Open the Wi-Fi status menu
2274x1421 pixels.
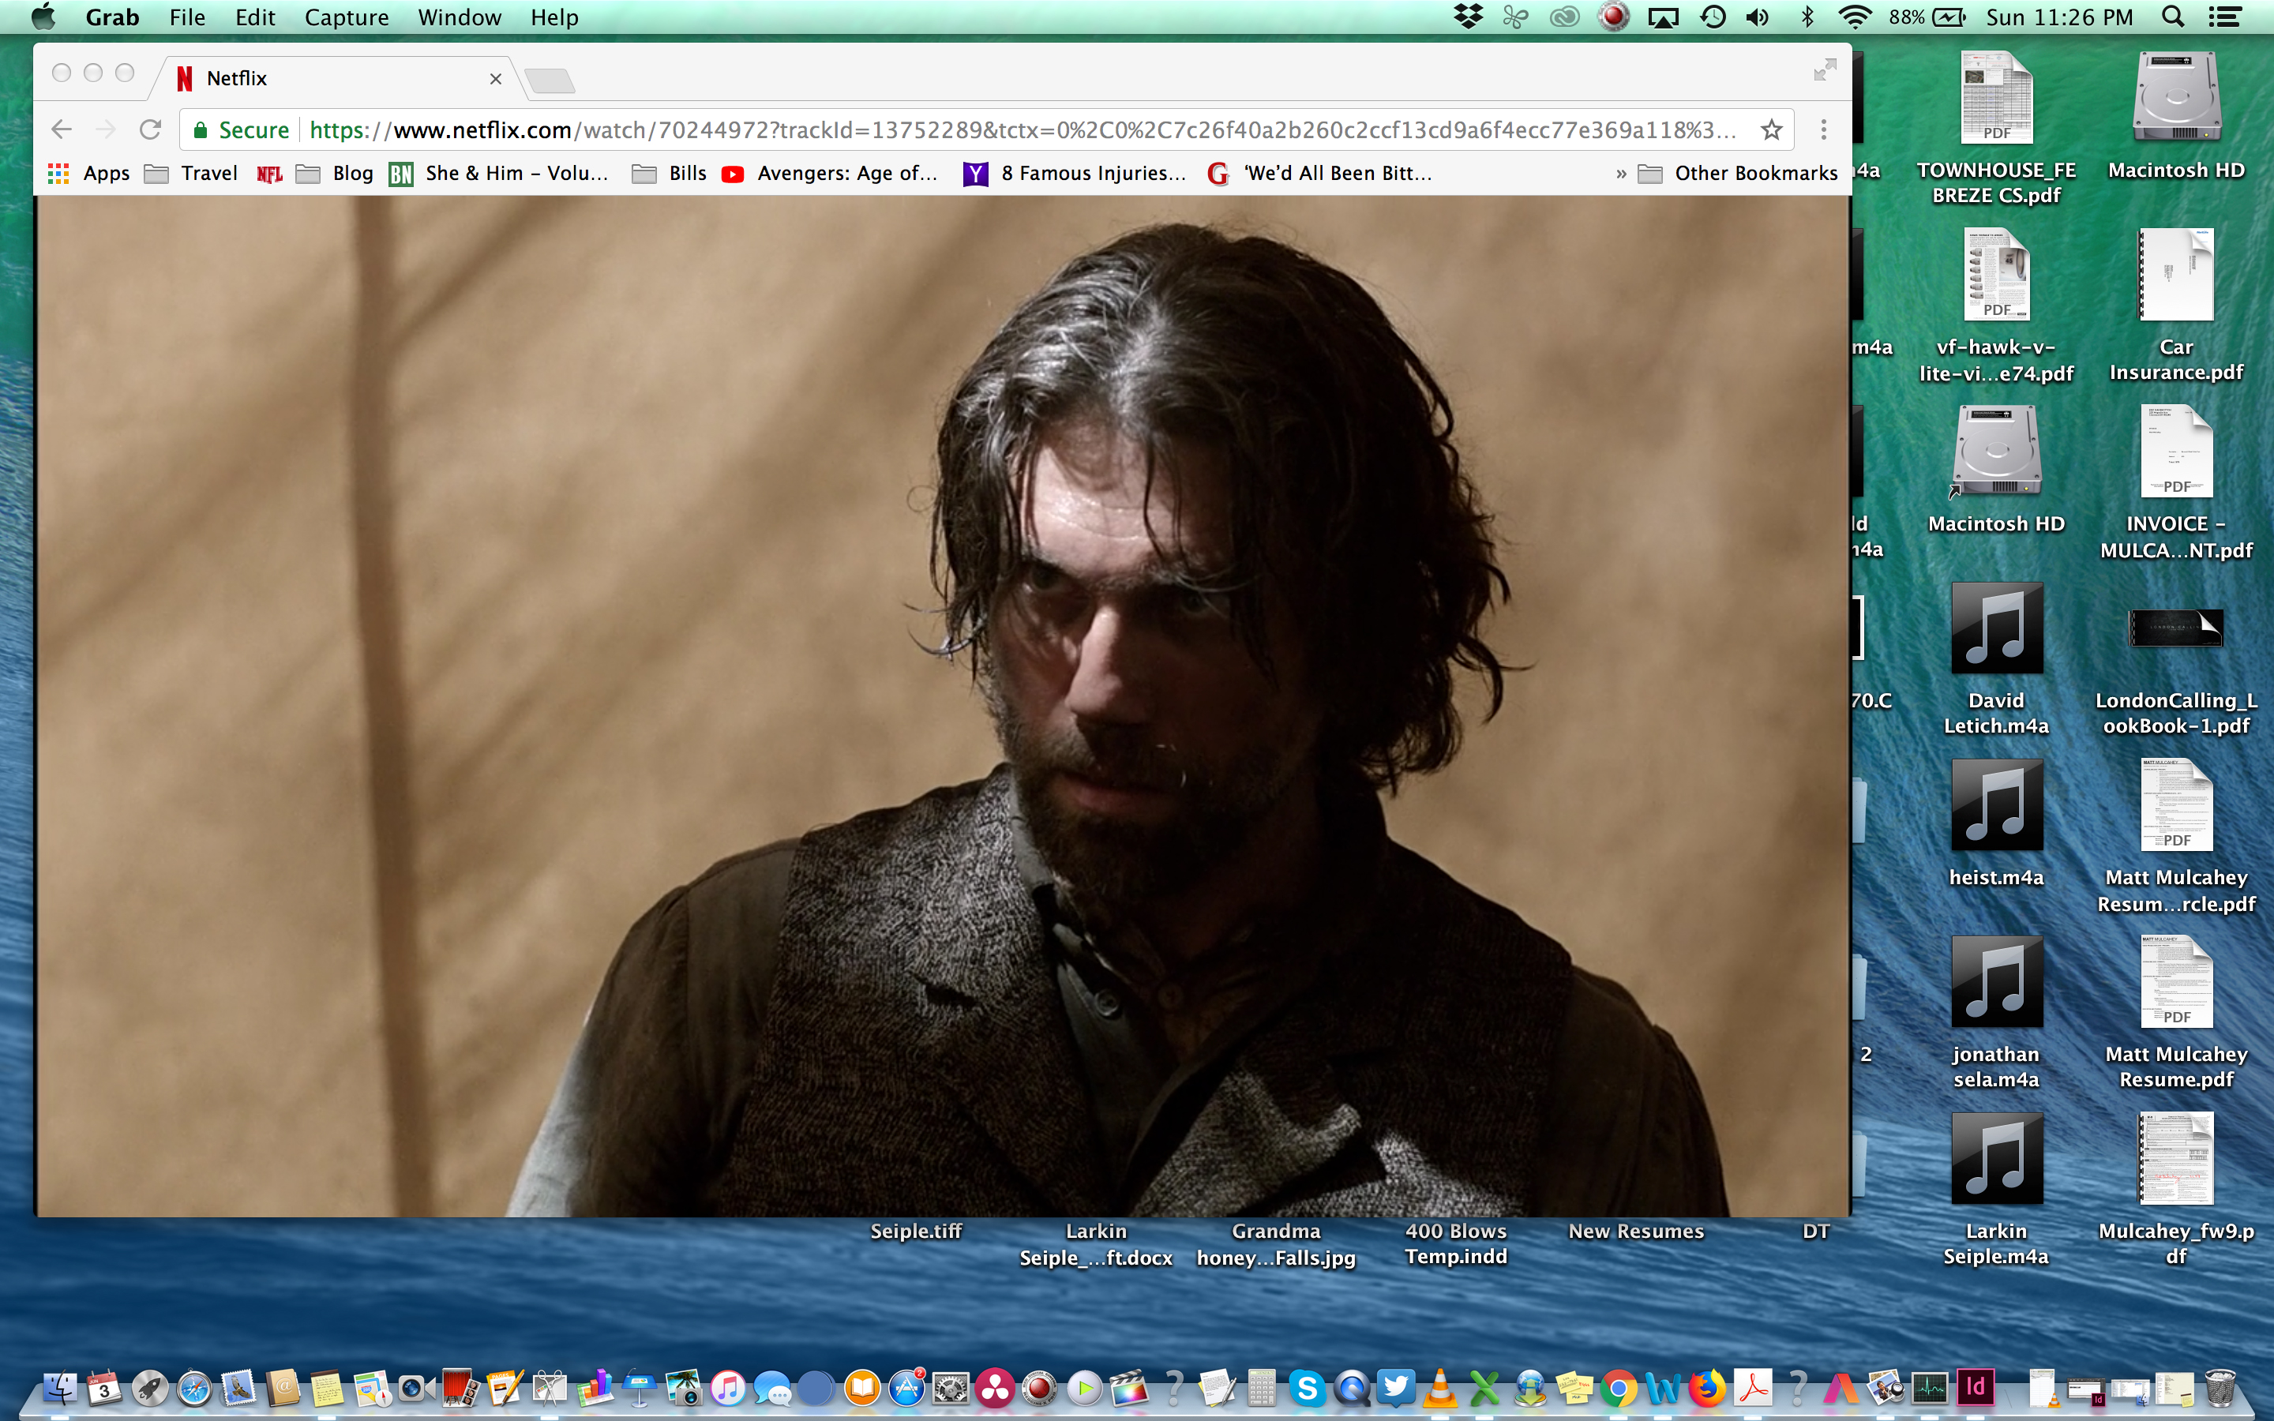[1854, 17]
